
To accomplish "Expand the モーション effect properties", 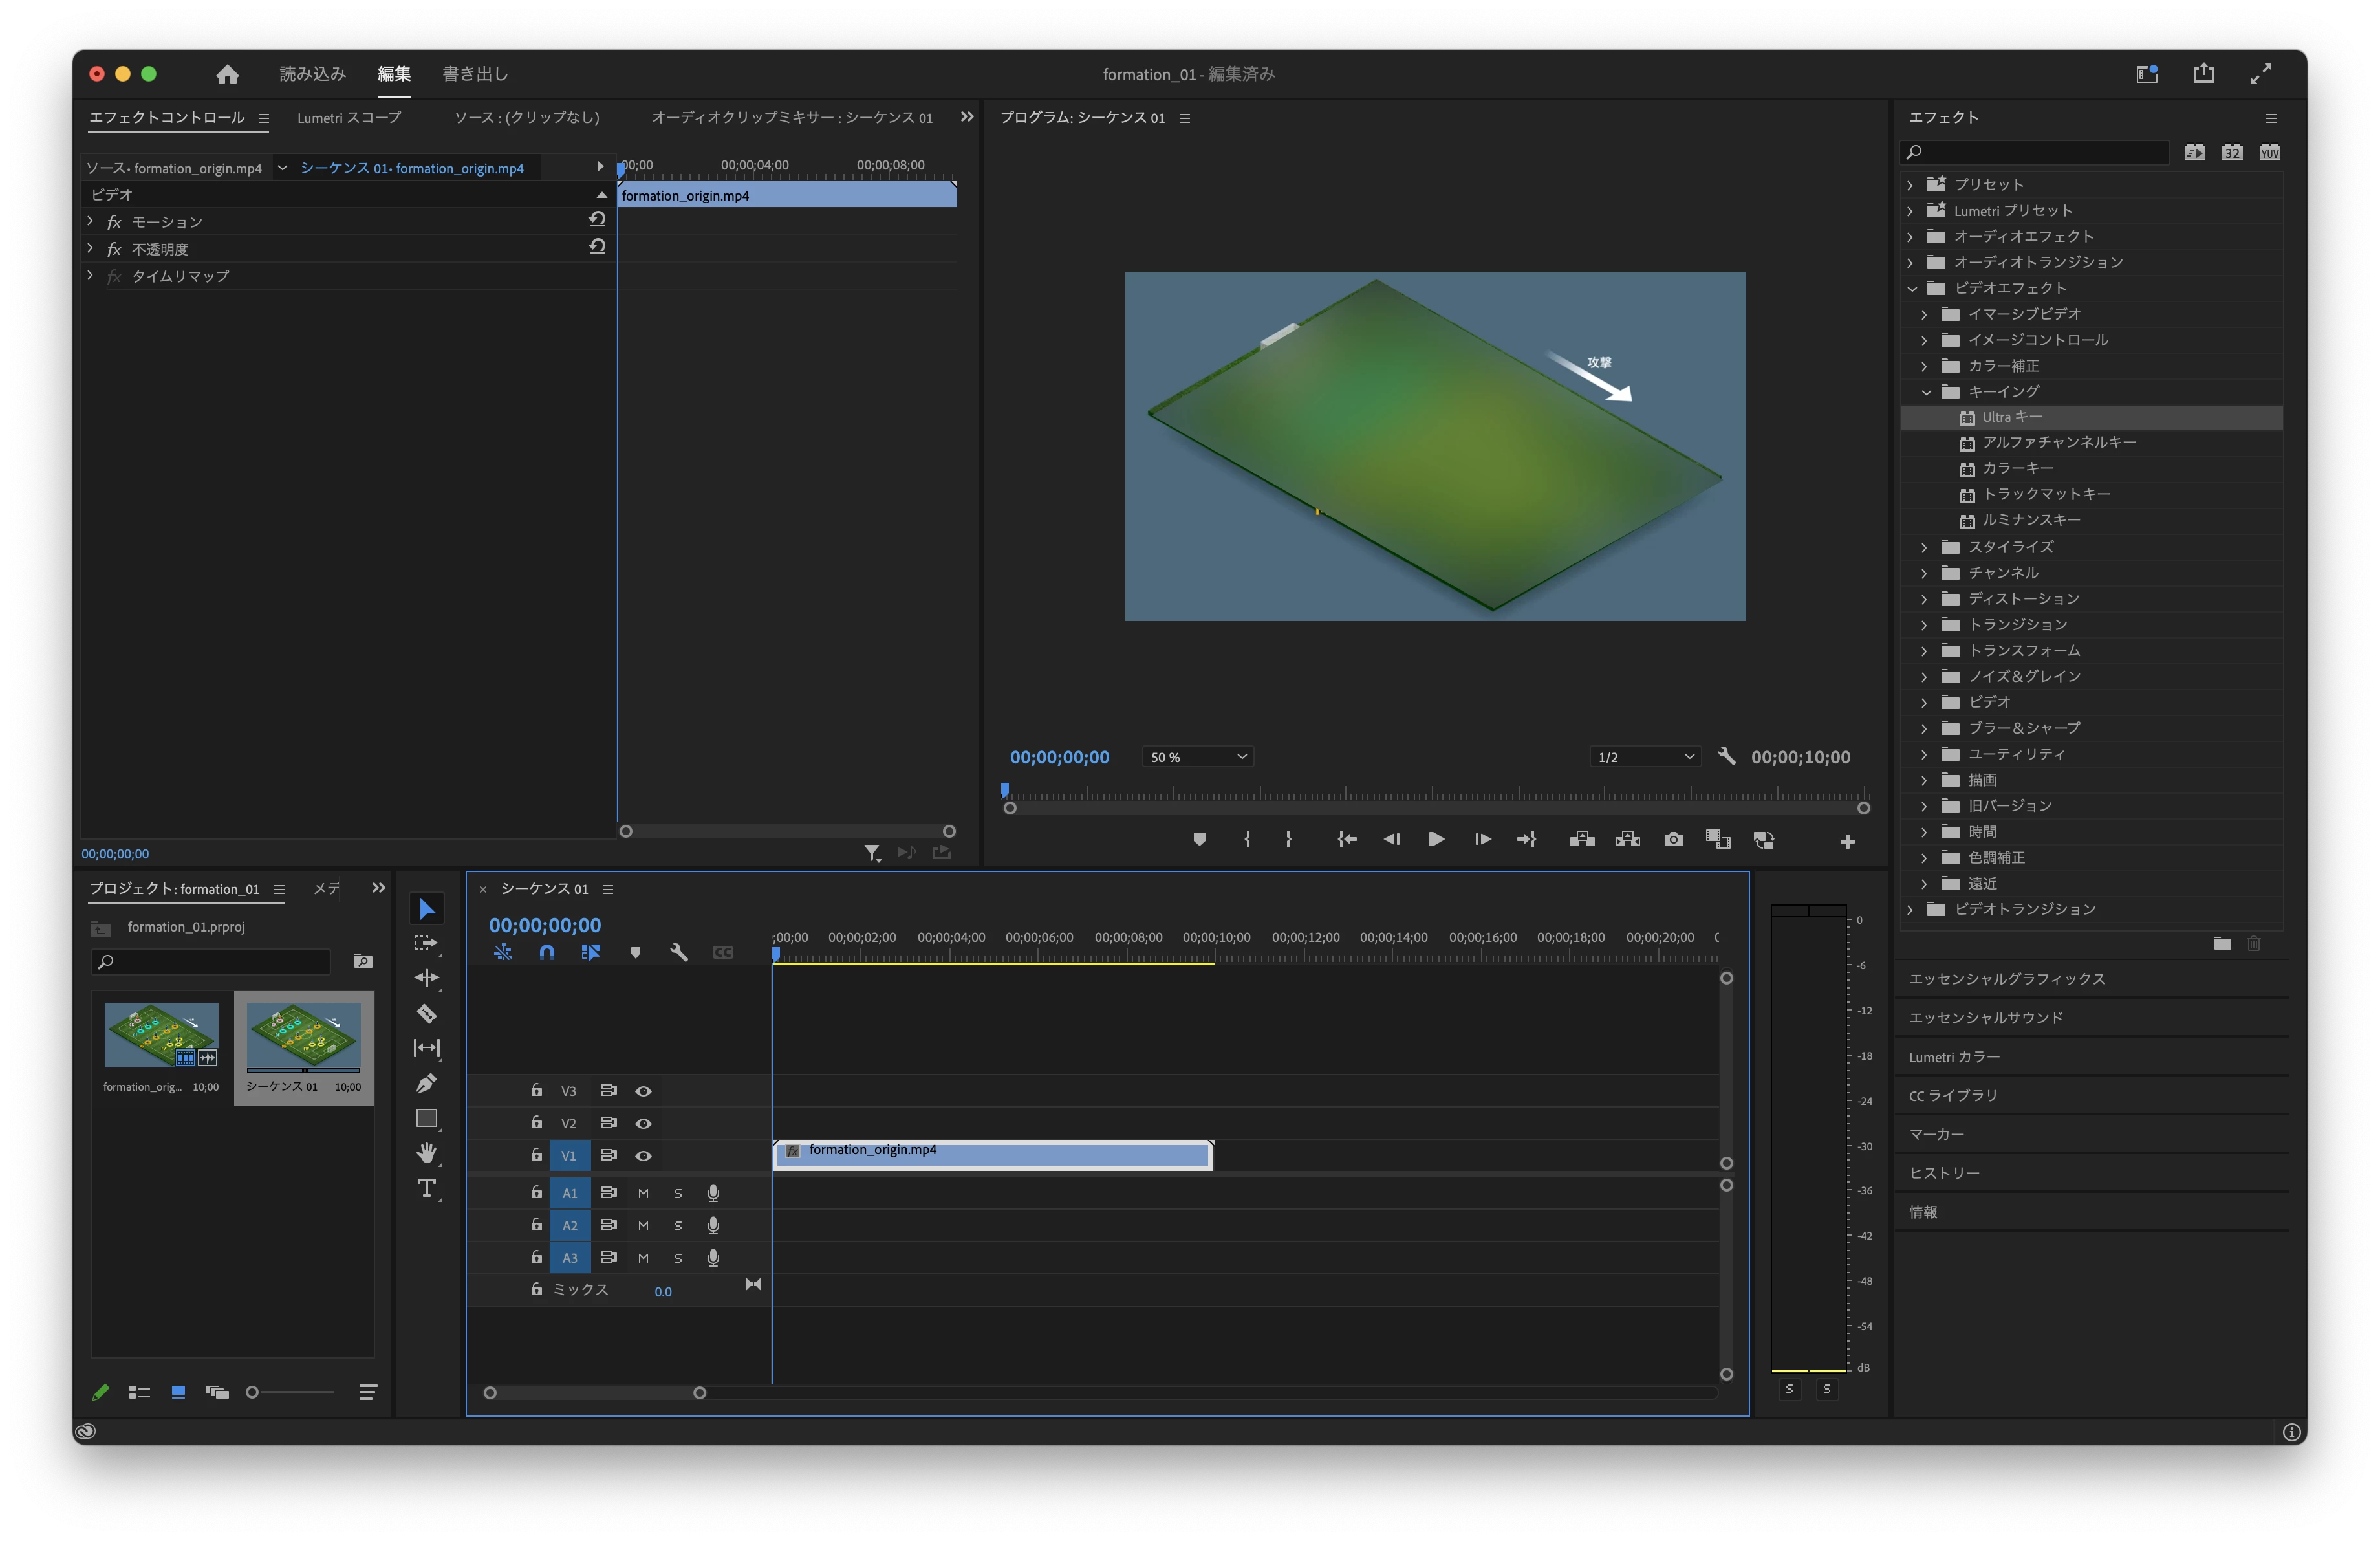I will click(91, 221).
